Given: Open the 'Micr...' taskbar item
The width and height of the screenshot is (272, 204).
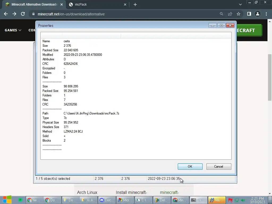Looking at the screenshot, I should coord(125,200).
